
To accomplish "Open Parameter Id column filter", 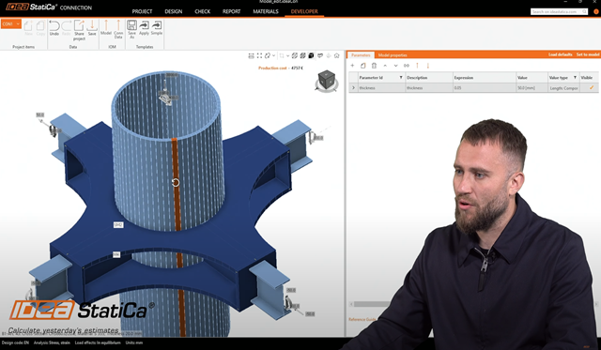I will coord(401,77).
